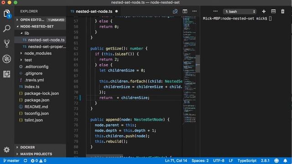Click the getSize method name on line 62
This screenshot has width=292, height=164.
114,49
